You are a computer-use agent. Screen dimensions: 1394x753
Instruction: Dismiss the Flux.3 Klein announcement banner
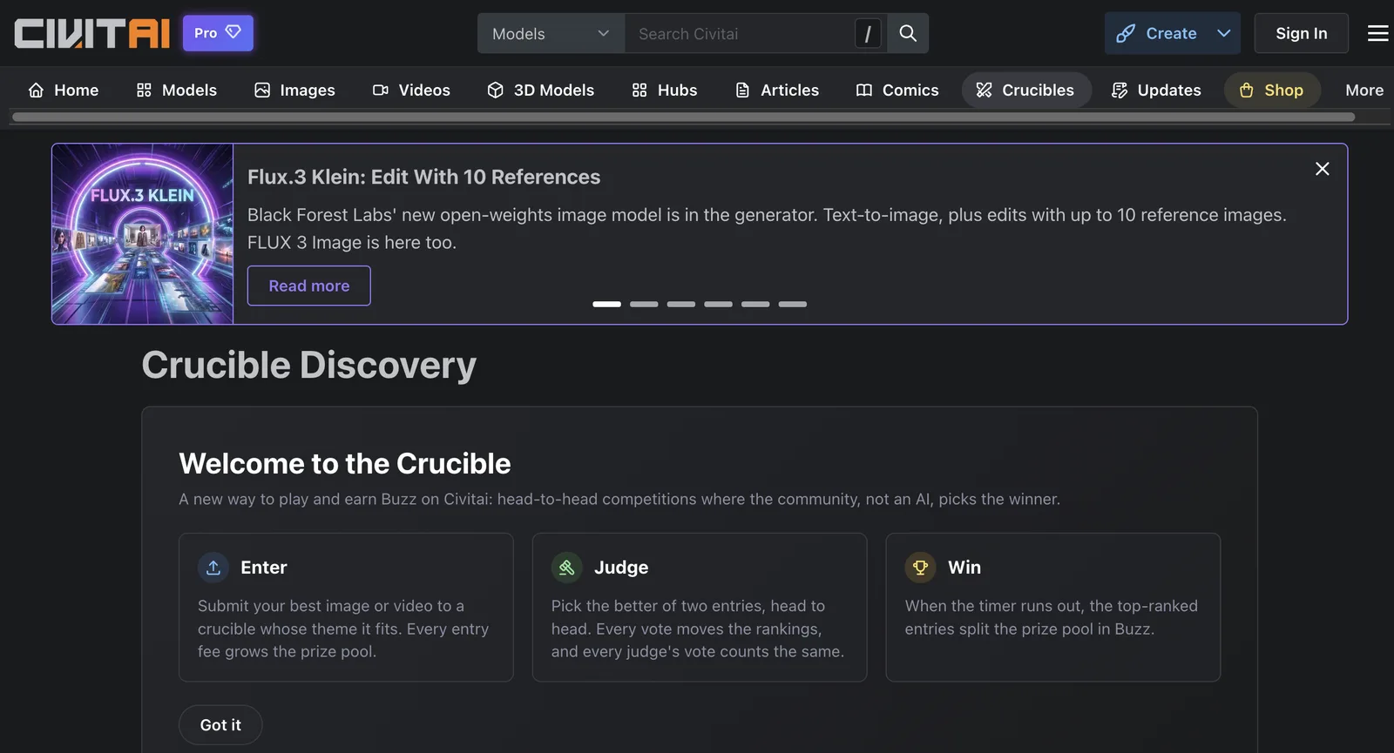click(1322, 169)
